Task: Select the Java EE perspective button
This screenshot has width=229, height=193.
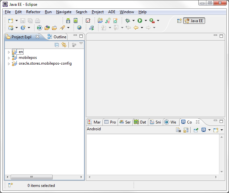Action: (194, 21)
